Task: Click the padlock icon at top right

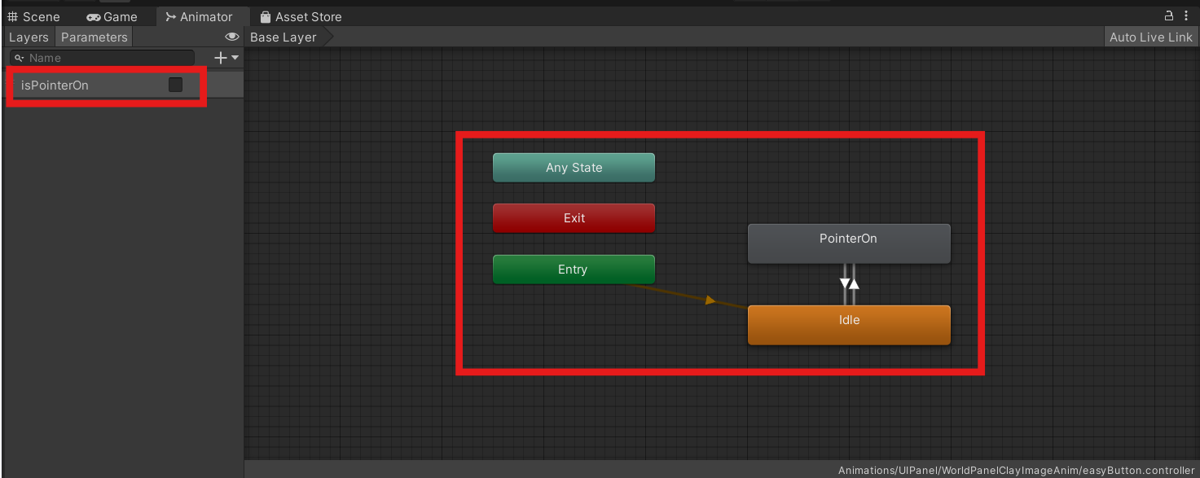Action: [x=1169, y=15]
